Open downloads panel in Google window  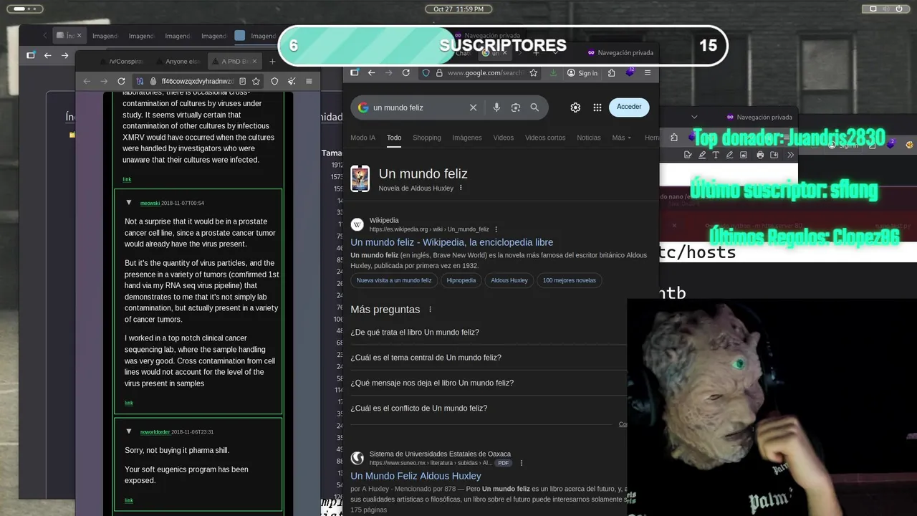pos(553,72)
